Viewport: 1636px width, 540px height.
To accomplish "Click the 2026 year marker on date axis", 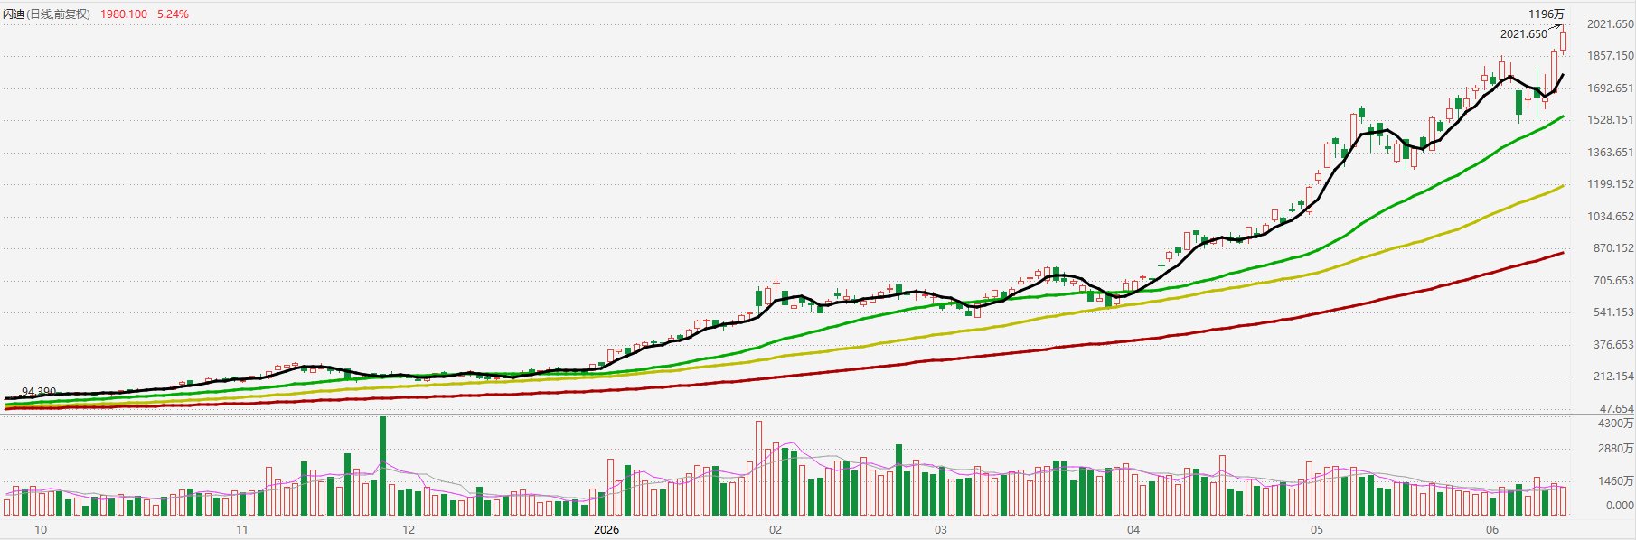I will pyautogui.click(x=606, y=529).
